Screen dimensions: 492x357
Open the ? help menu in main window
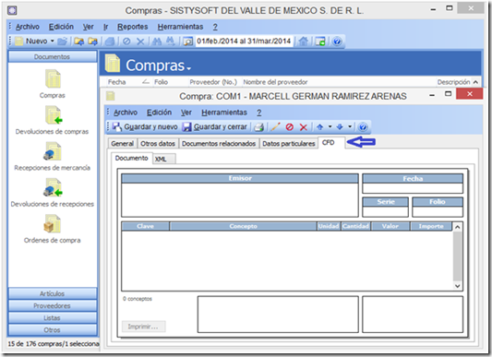pos(215,27)
